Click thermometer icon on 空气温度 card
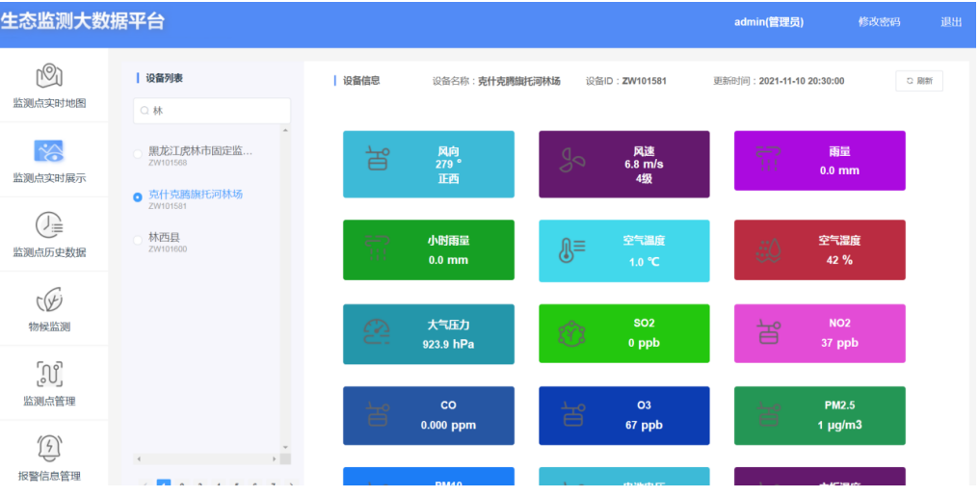 [569, 250]
